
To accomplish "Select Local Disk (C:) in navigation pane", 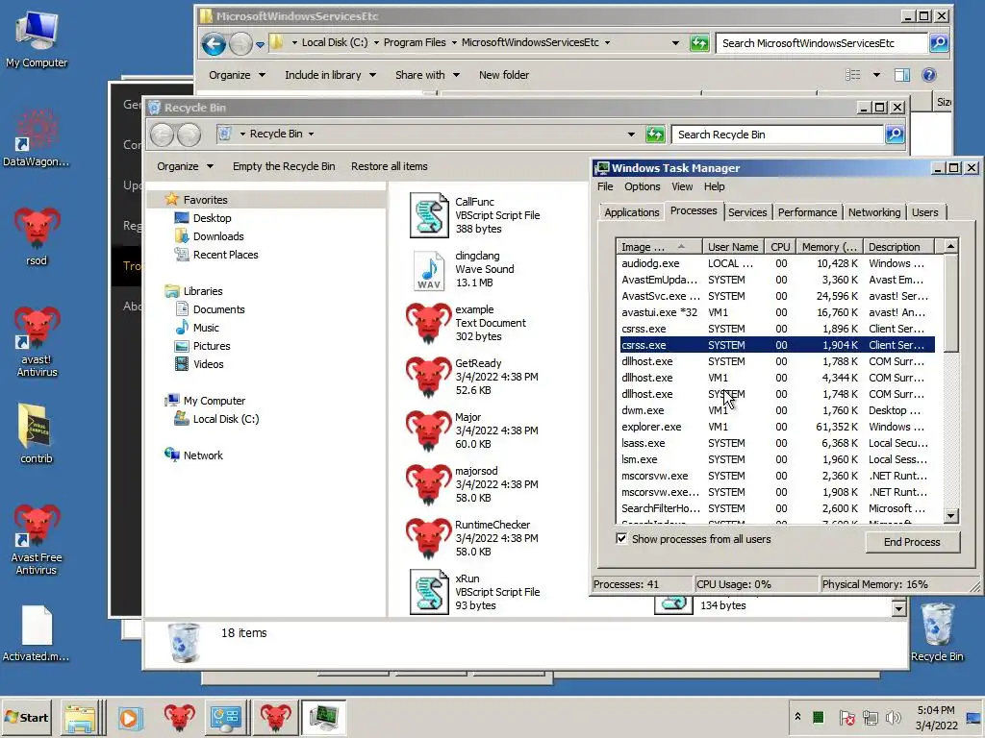I will pos(225,419).
